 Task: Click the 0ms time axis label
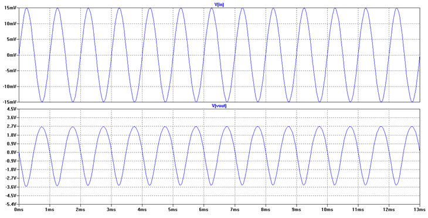pos(19,210)
